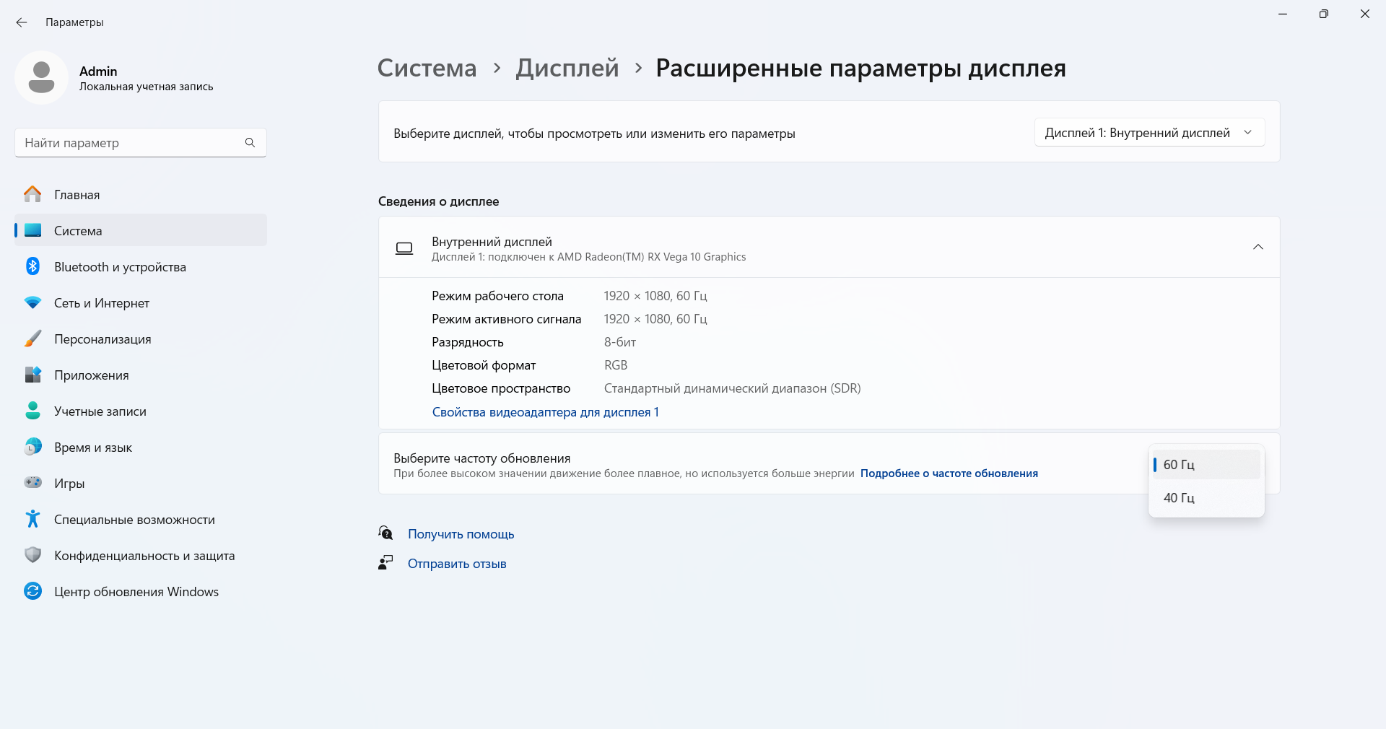Open Свойства видеоадаптера для дисплея 1
The height and width of the screenshot is (729, 1386).
coord(545,412)
